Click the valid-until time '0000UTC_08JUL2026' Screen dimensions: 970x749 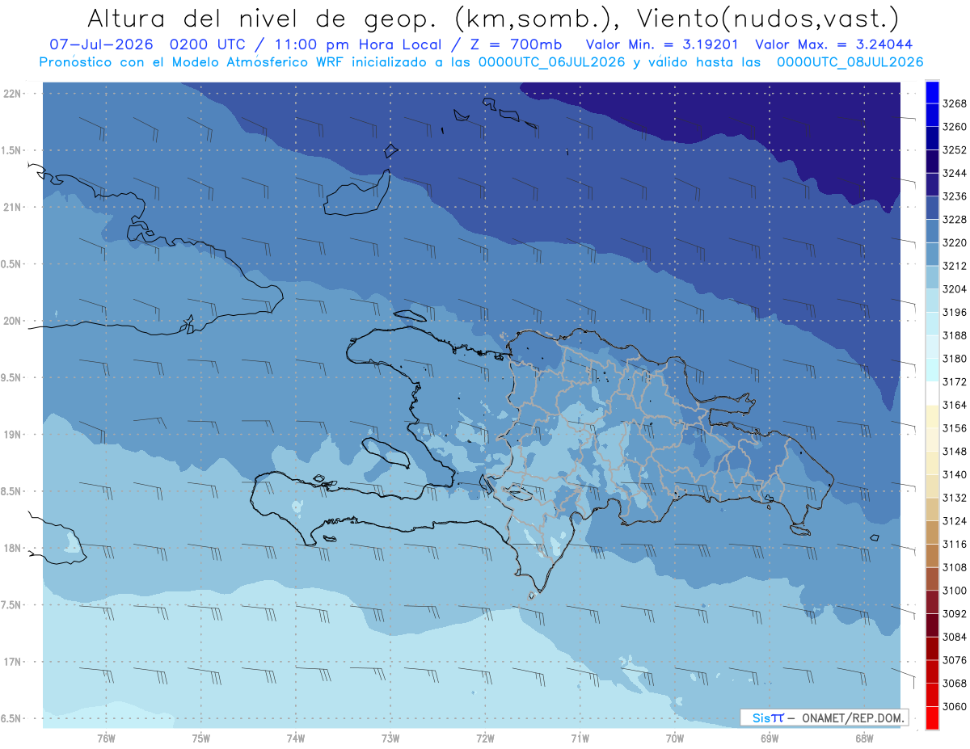tap(850, 62)
